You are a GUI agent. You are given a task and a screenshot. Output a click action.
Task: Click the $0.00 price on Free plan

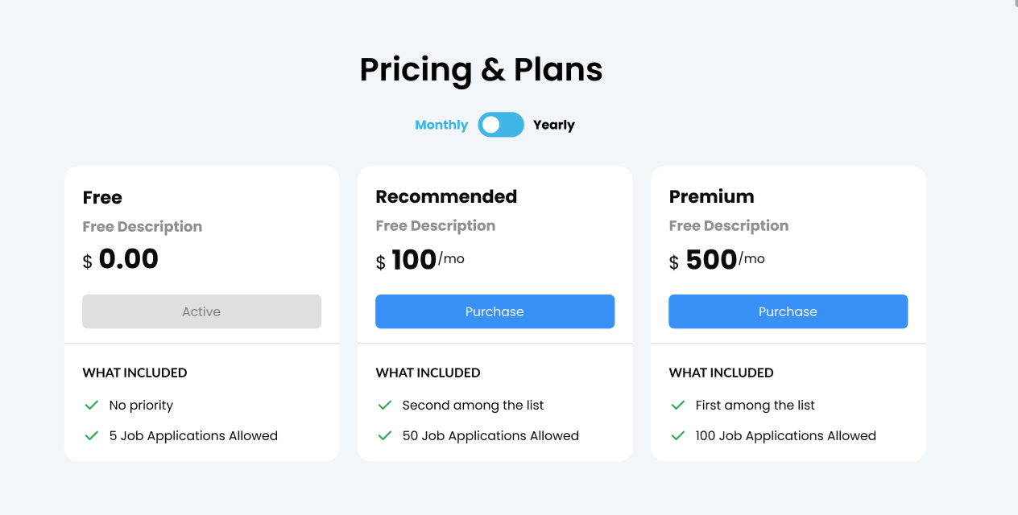[x=121, y=260]
